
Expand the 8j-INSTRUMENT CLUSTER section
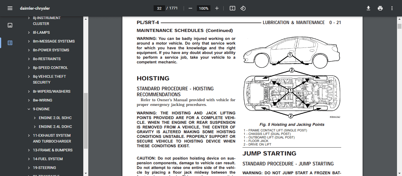tap(29, 18)
